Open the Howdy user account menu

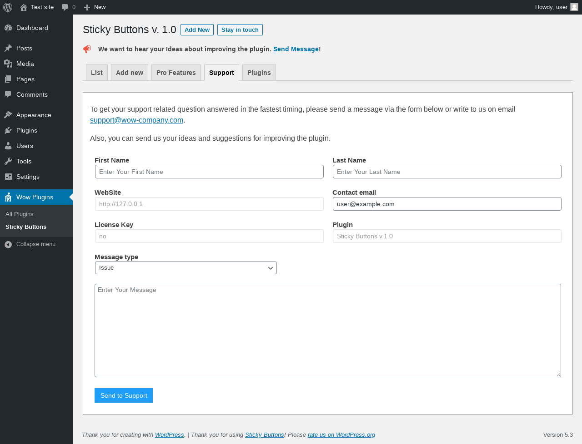(x=557, y=7)
